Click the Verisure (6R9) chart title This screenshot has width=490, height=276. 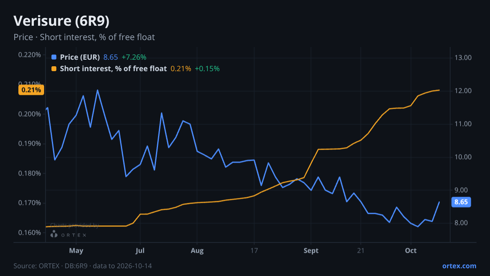tap(61, 21)
